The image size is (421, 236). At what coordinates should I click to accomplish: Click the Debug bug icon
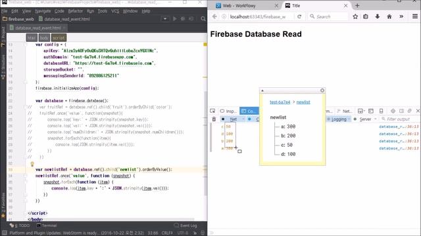coord(183,19)
